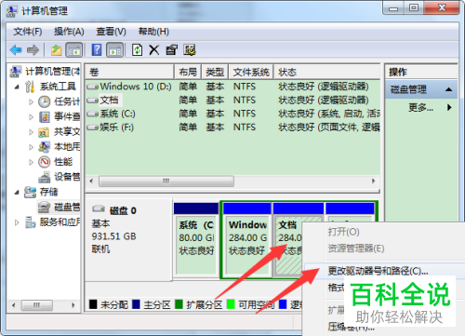The height and width of the screenshot is (336, 465).
Task: Toggle the show/hide action pane icon
Action: click(x=115, y=49)
